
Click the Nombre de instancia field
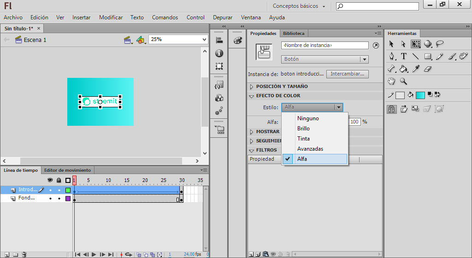point(325,46)
